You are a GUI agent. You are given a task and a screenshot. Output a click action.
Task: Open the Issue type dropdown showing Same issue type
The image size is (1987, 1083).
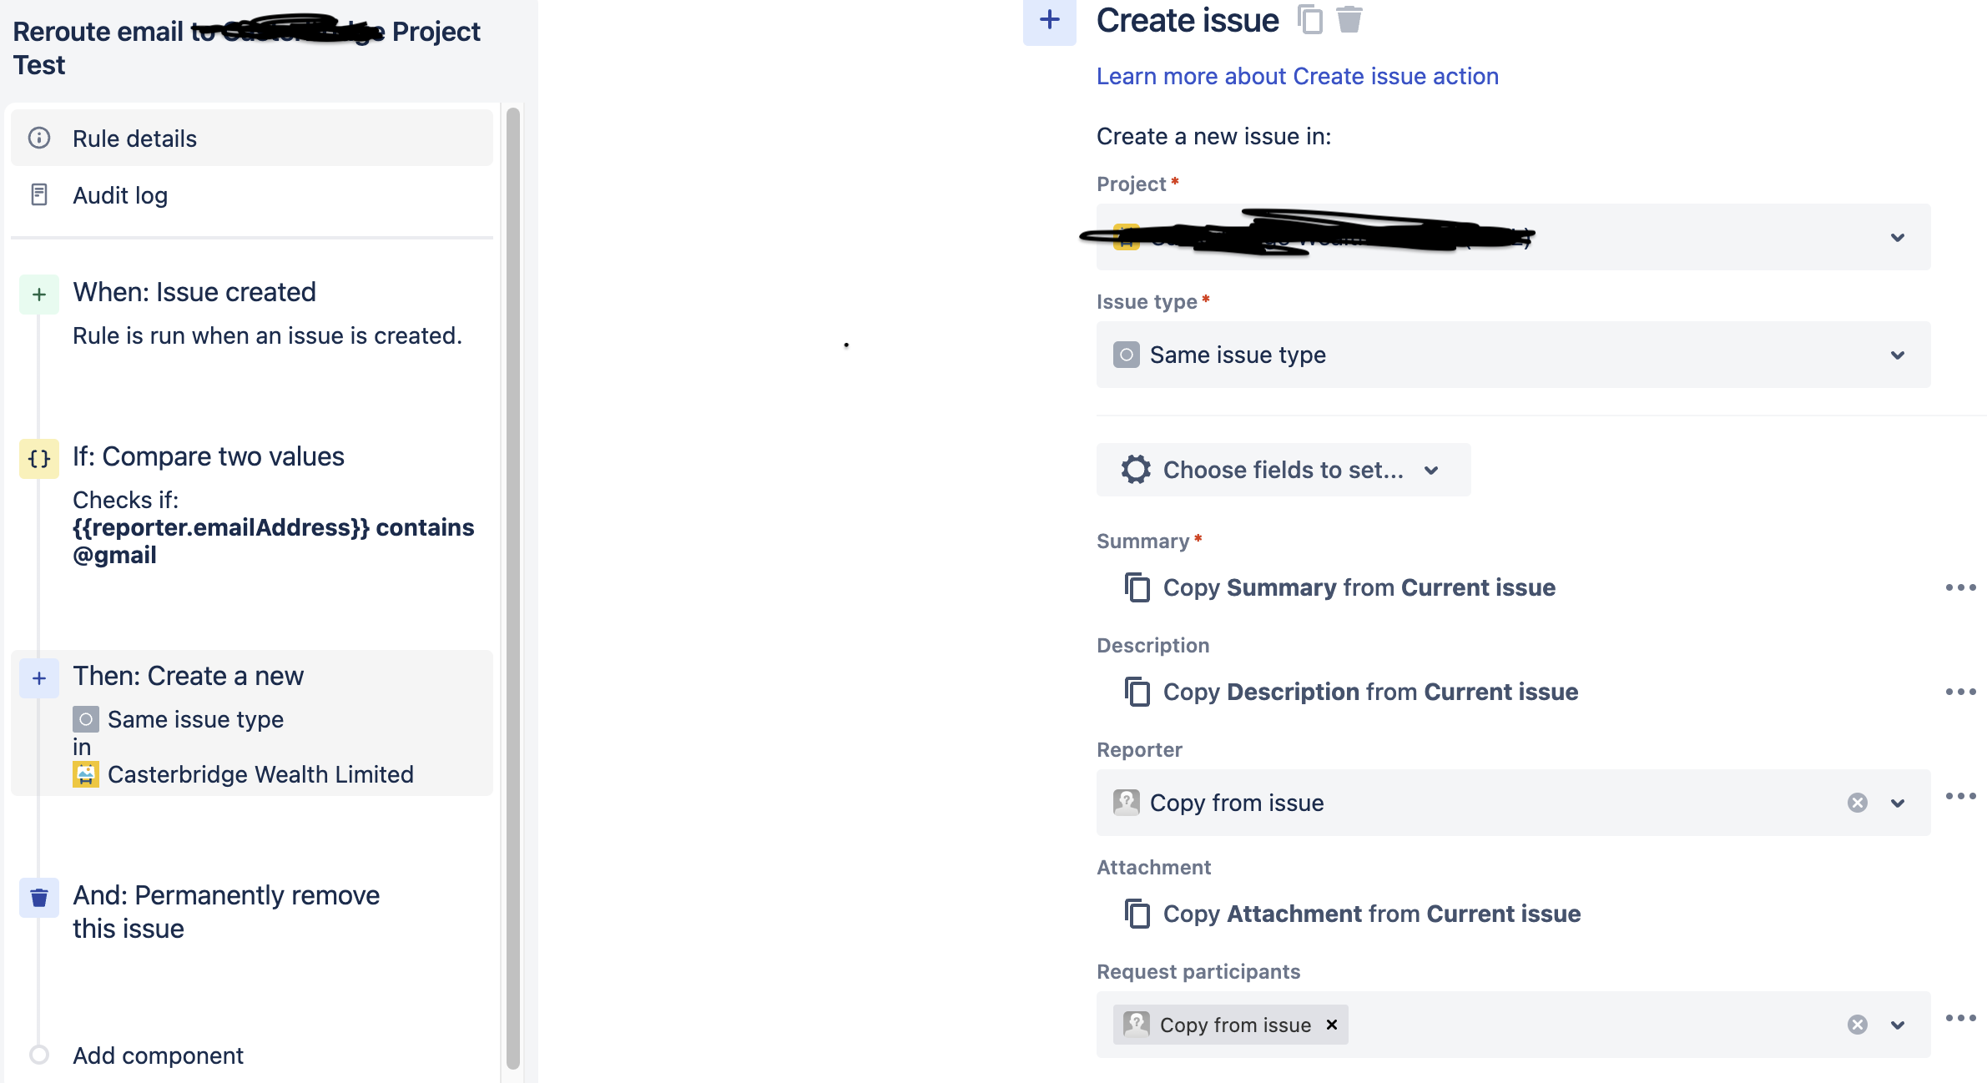pyautogui.click(x=1898, y=355)
